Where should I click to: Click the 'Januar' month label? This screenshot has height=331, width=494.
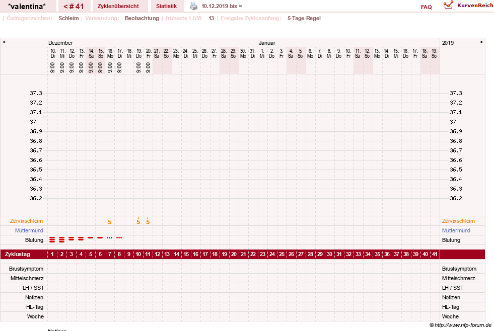pyautogui.click(x=267, y=43)
